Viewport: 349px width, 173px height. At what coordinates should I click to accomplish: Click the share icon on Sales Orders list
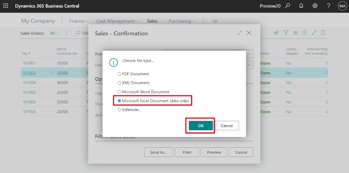click(276, 33)
